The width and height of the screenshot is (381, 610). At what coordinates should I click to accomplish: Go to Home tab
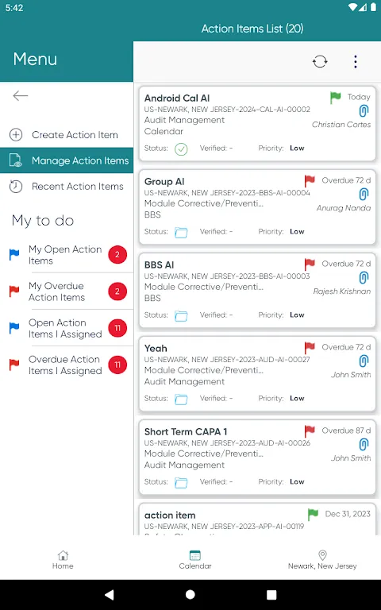click(63, 560)
